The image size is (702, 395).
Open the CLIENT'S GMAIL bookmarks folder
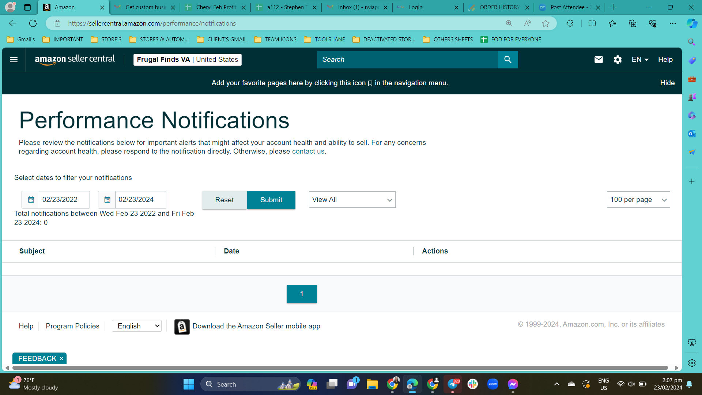coord(222,39)
